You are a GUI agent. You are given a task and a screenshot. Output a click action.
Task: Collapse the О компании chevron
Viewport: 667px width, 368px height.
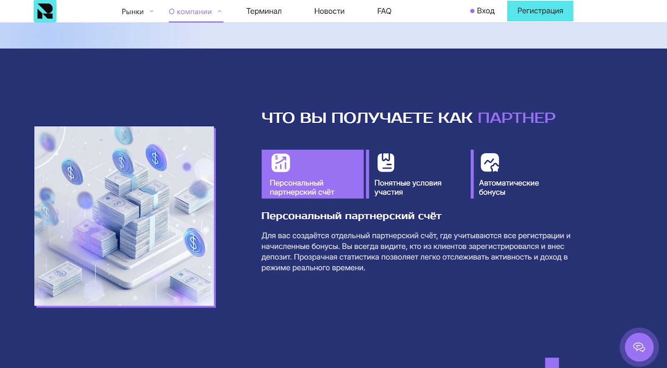pos(220,11)
